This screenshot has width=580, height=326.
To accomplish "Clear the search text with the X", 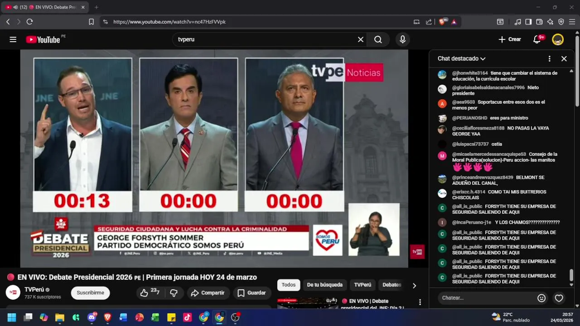I will (x=361, y=39).
